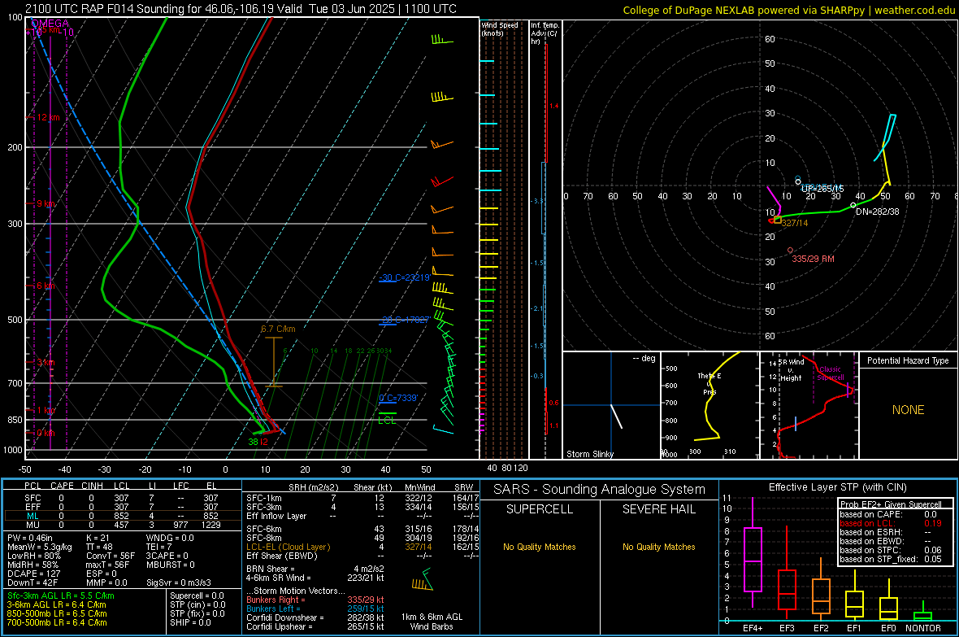Click 3-6km AGL LR = 6.4 C/km

coord(56,604)
